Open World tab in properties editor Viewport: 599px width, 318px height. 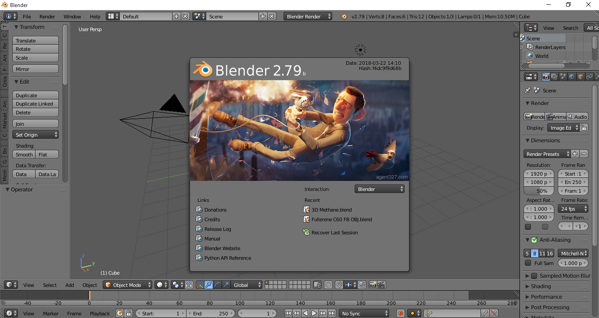tap(572, 77)
